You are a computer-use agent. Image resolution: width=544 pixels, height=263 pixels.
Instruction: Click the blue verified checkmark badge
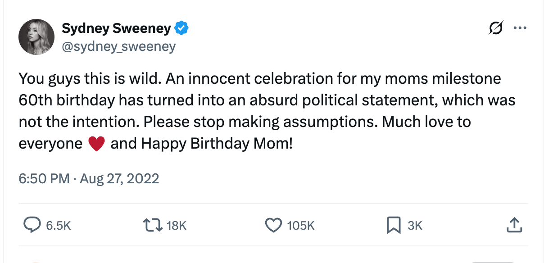point(181,28)
